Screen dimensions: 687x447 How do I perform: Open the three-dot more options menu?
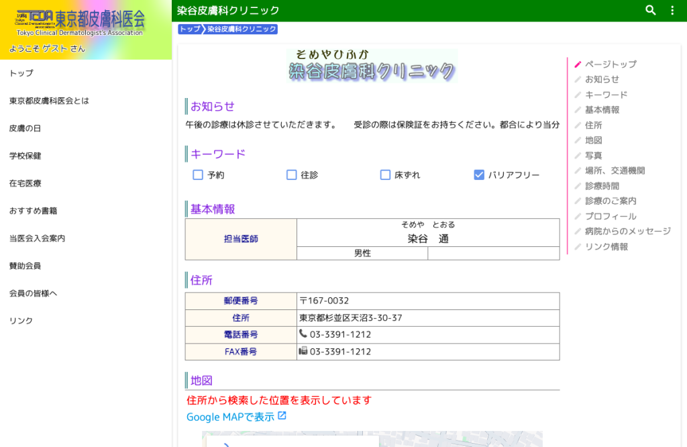click(x=672, y=10)
